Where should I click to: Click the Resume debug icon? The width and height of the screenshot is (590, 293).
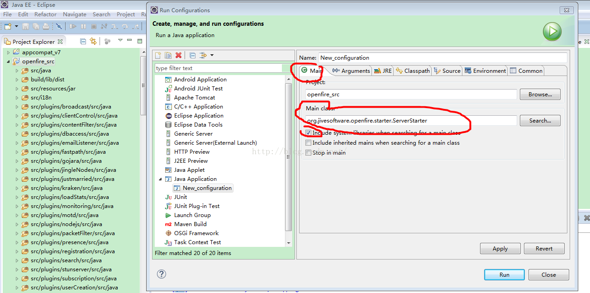click(x=73, y=27)
